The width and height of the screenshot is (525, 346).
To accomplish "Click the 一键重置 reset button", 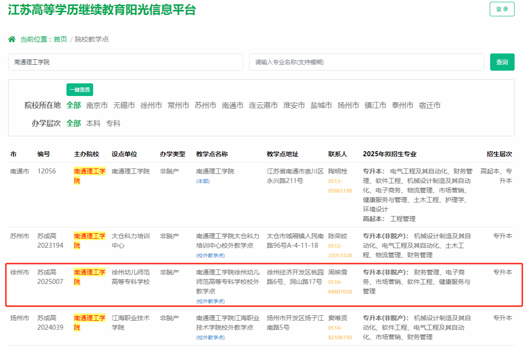I will tap(80, 90).
